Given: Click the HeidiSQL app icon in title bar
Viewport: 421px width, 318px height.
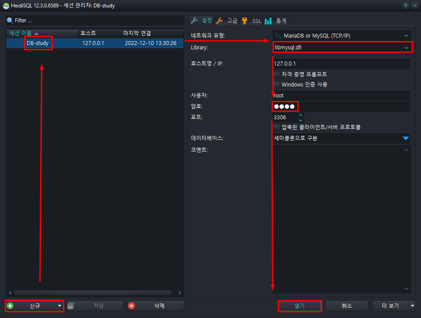Looking at the screenshot, I should tap(6, 6).
